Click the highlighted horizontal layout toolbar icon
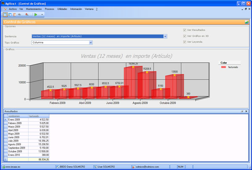This screenshot has width=252, height=170. 5,15
